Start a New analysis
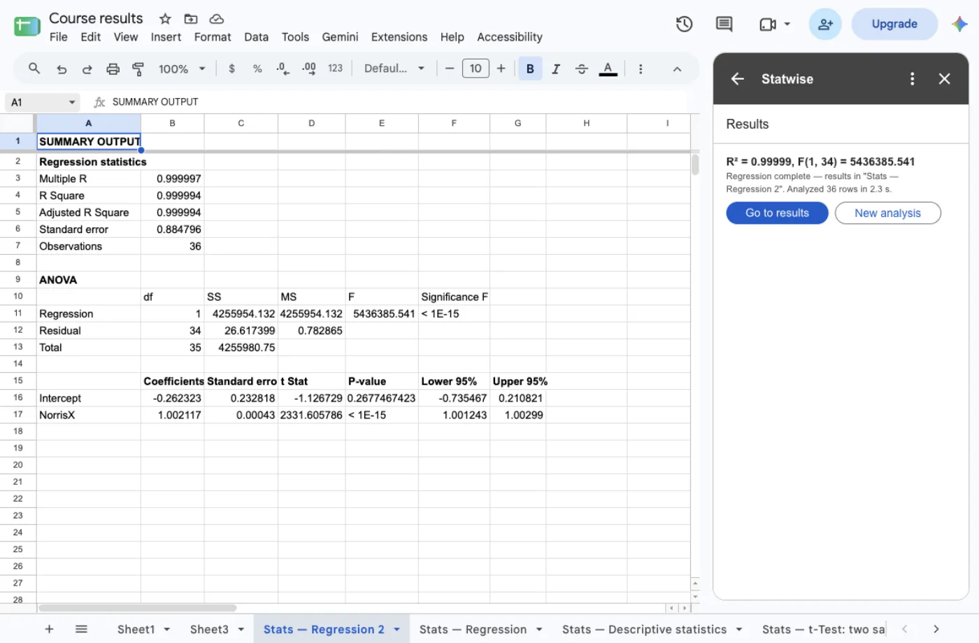Viewport: 979px width, 643px height. click(x=887, y=213)
